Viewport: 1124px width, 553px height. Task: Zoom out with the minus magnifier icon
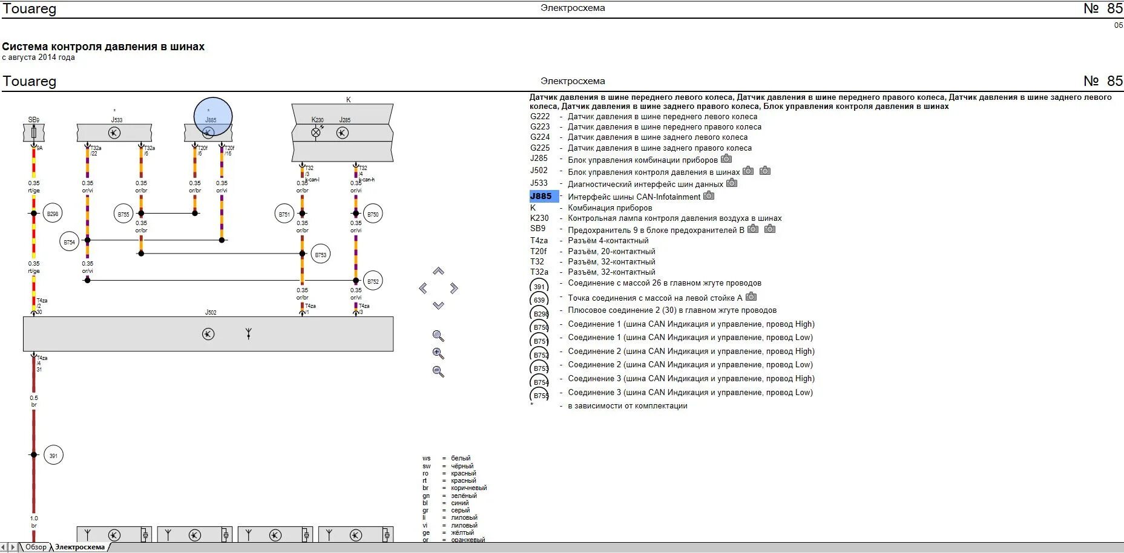tap(438, 371)
